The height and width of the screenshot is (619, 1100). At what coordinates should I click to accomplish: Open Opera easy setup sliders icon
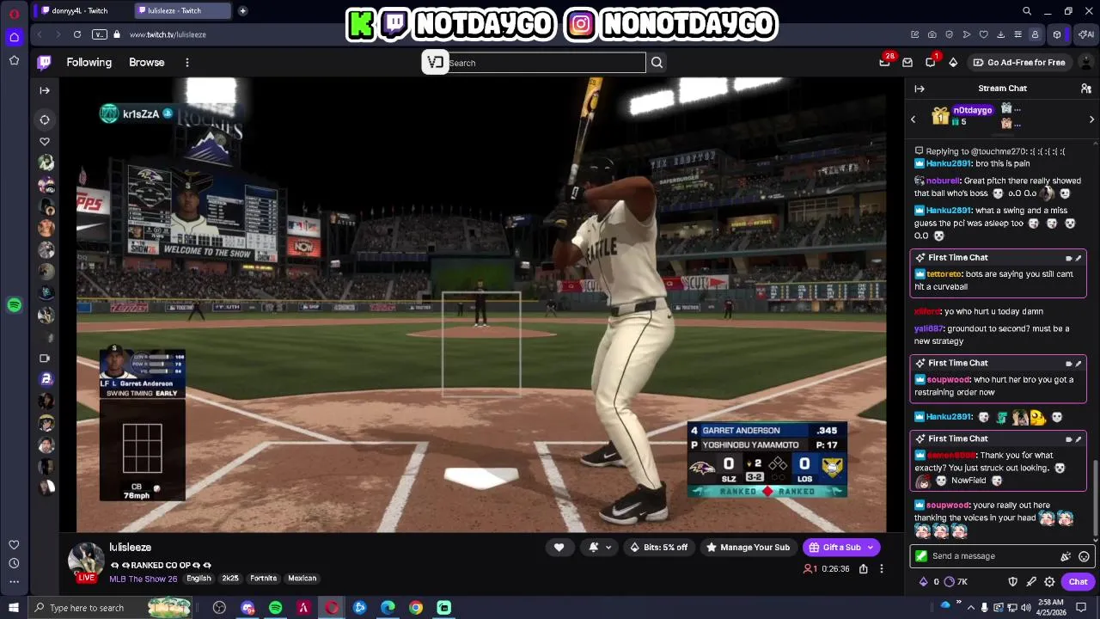[1017, 34]
